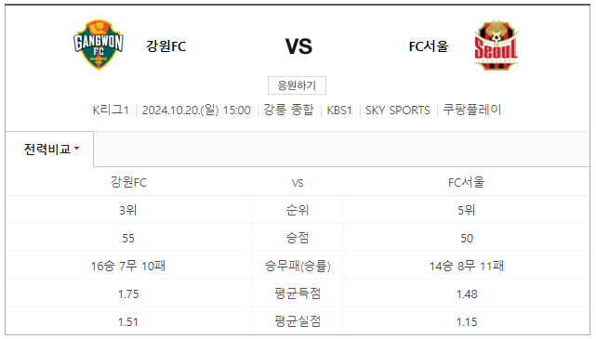596x339 pixels.
Task: Click the SKY SPORTS broadcaster label
Action: point(398,111)
